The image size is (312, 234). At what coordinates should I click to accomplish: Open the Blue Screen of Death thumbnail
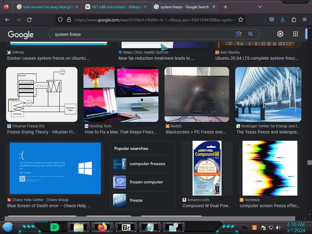pos(55,168)
